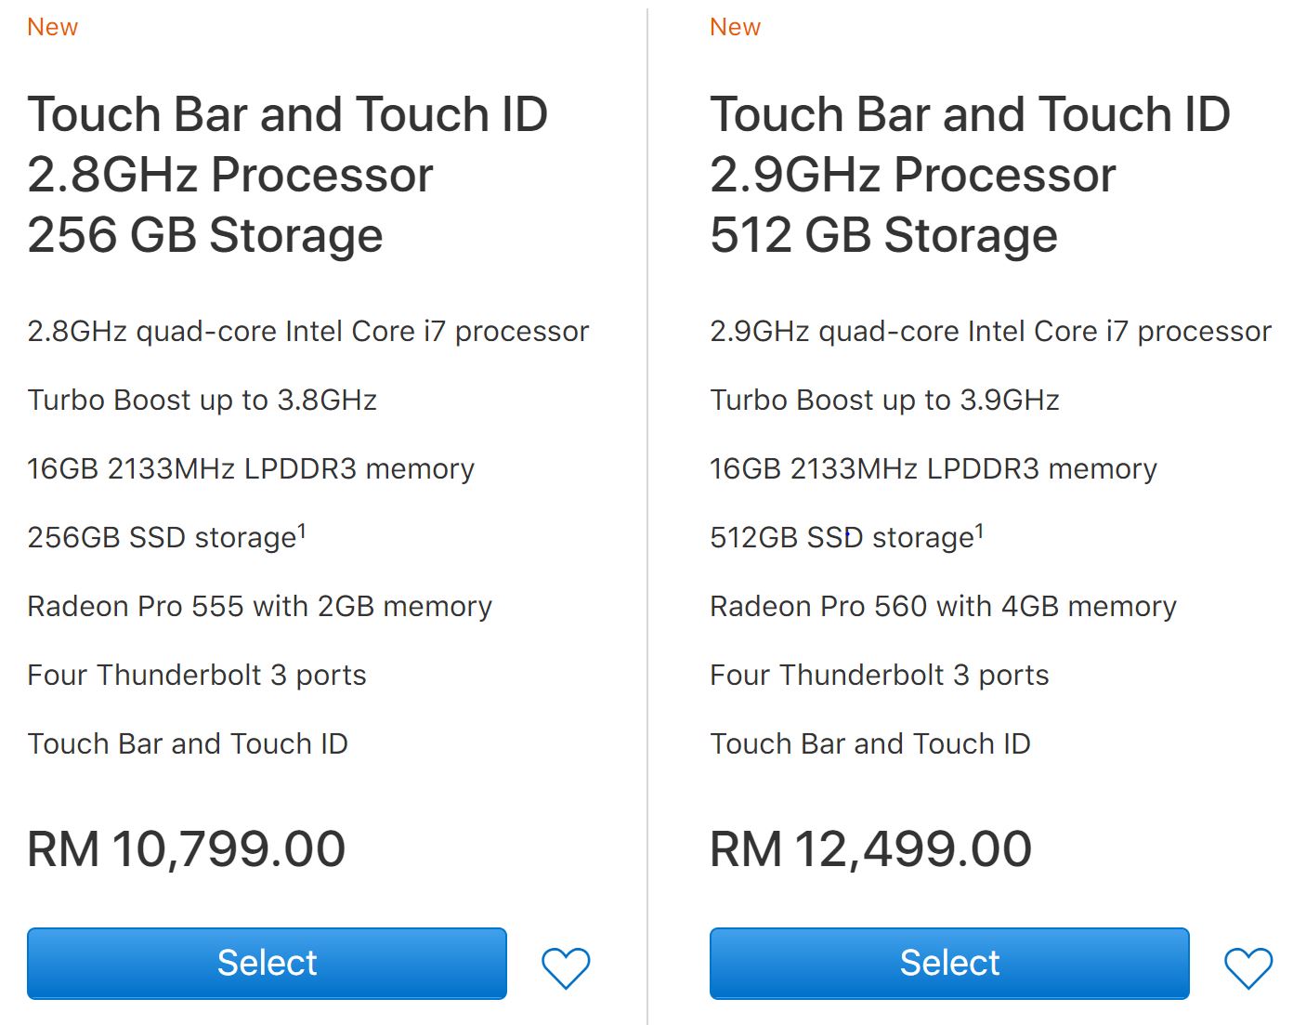Click Radeon Pro 560 with 4GB memory text
Screen dimensions: 1306x1025
point(943,606)
